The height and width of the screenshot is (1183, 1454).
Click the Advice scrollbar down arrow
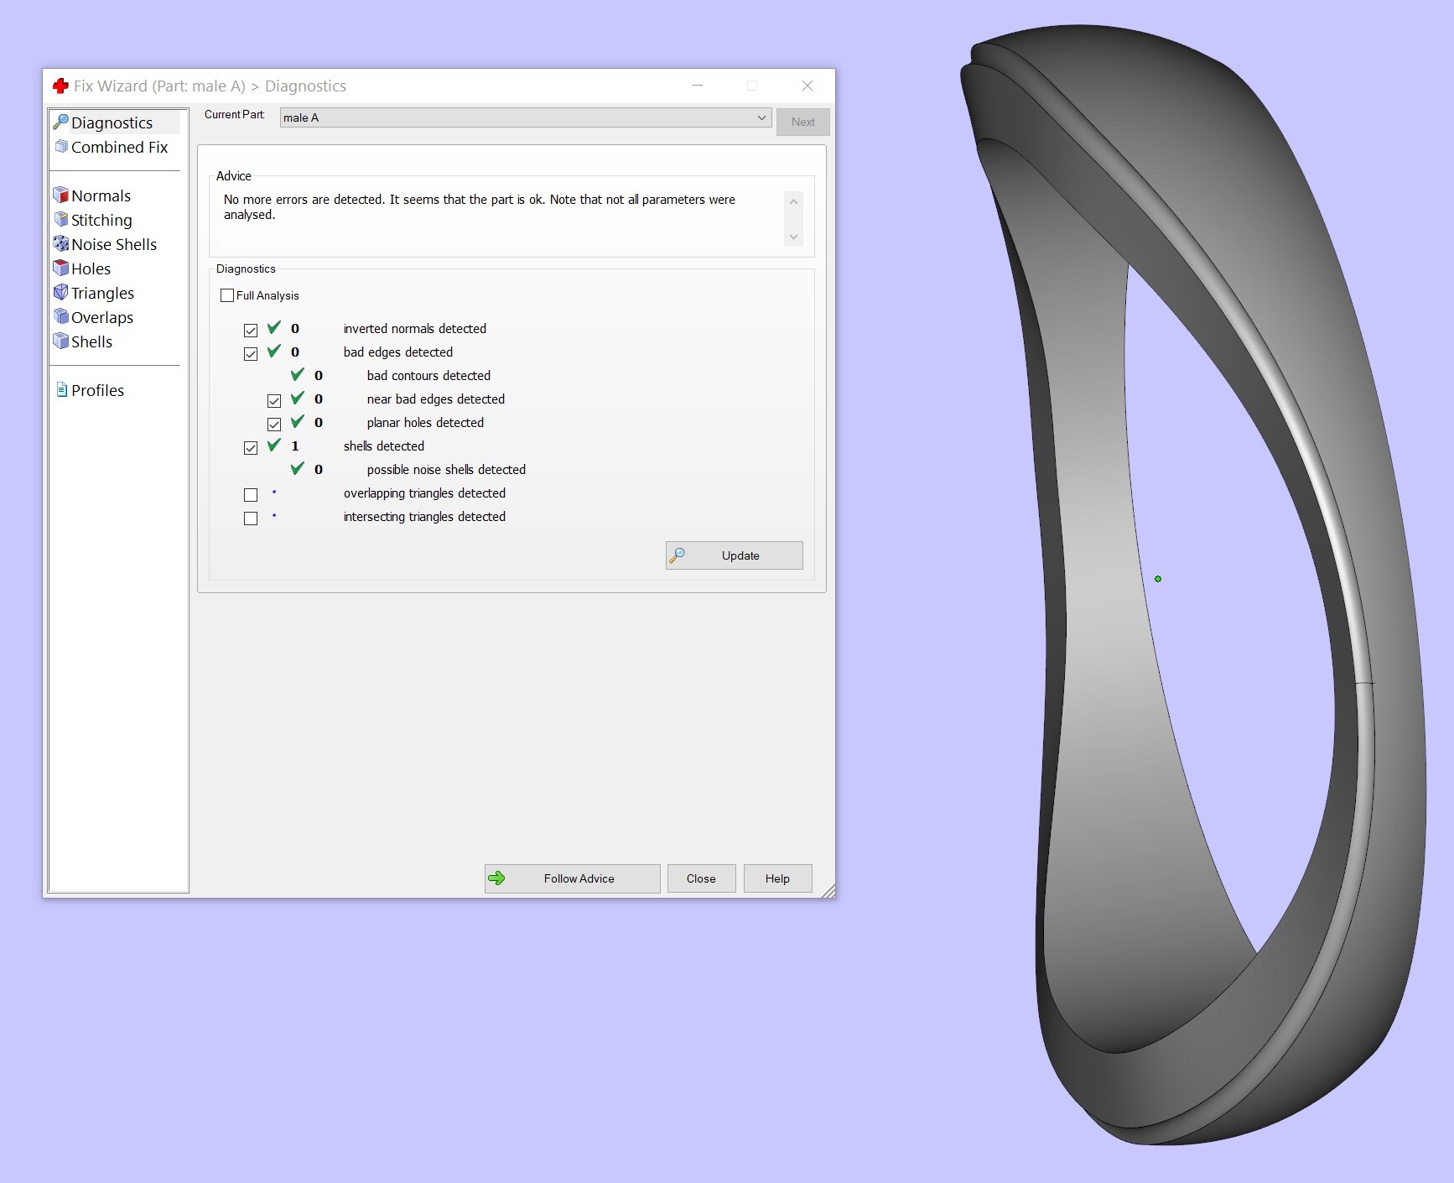tap(793, 237)
